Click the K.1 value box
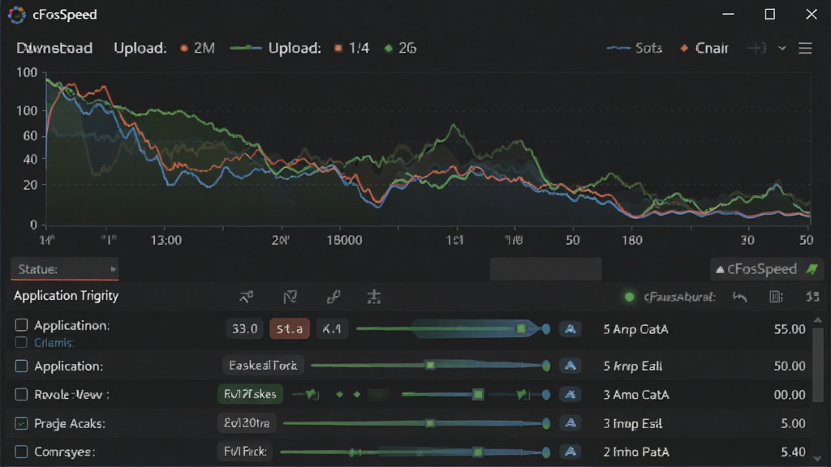This screenshot has height=467, width=831. click(332, 329)
